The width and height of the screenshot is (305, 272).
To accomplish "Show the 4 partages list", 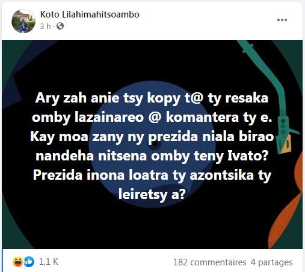I will pyautogui.click(x=271, y=262).
